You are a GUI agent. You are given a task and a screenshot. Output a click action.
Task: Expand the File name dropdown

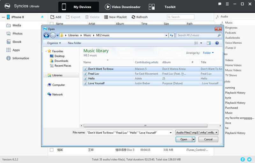tap(171, 133)
